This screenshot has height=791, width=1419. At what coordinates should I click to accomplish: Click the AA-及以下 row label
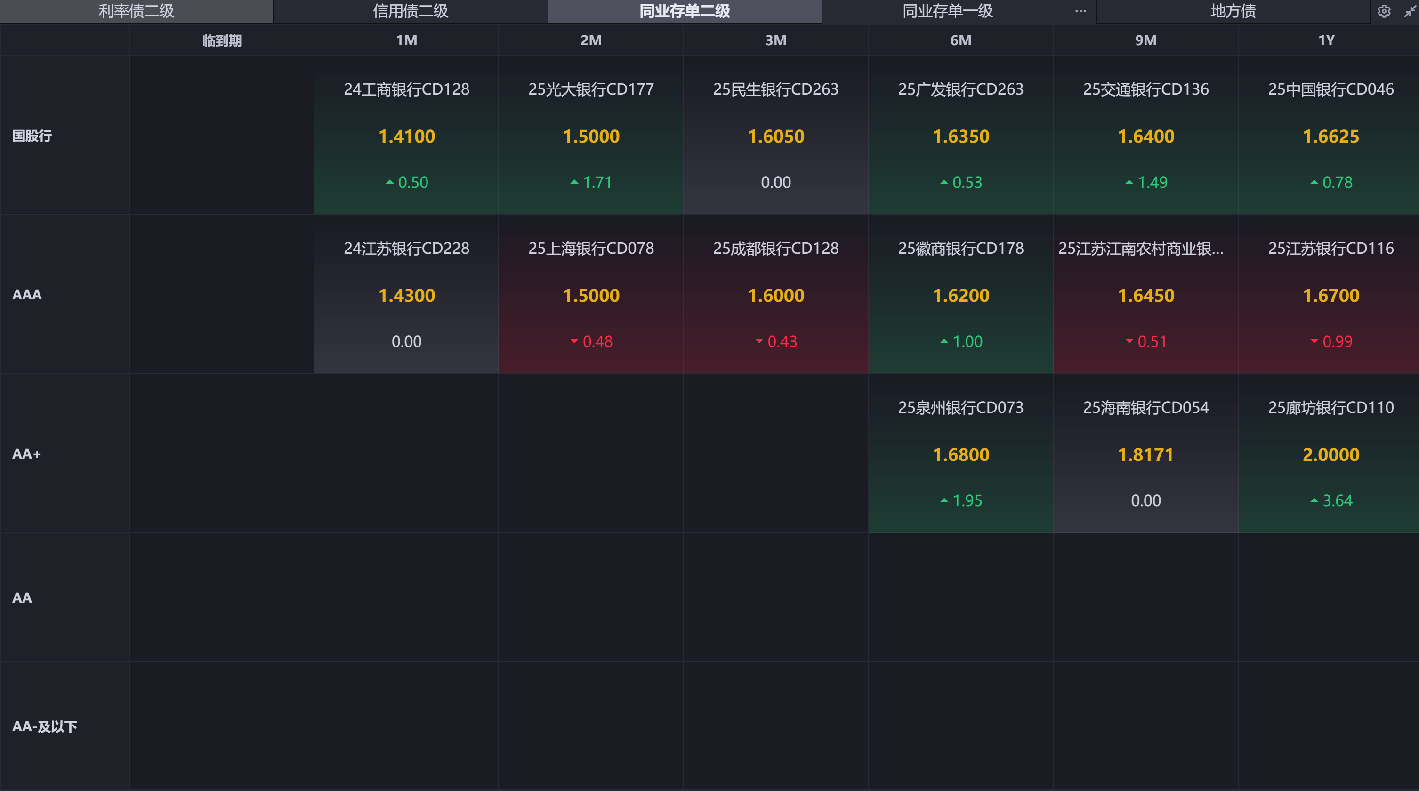45,726
